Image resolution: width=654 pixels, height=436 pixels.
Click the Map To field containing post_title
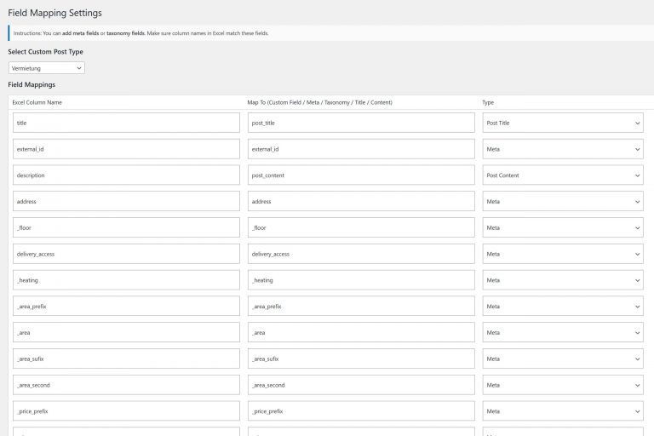pos(361,123)
